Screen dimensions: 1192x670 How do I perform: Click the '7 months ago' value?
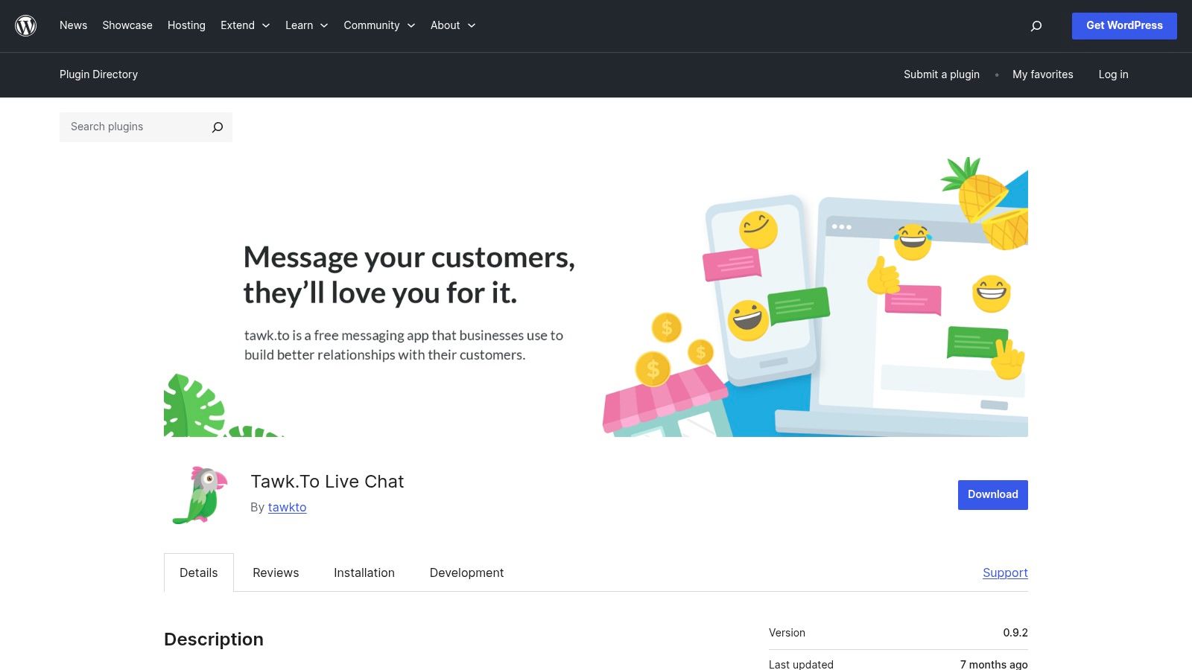(994, 664)
